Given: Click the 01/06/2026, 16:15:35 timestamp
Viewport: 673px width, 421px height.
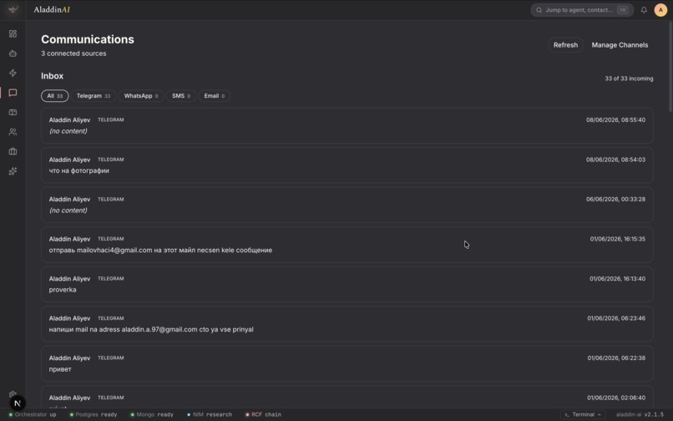Looking at the screenshot, I should [x=617, y=239].
